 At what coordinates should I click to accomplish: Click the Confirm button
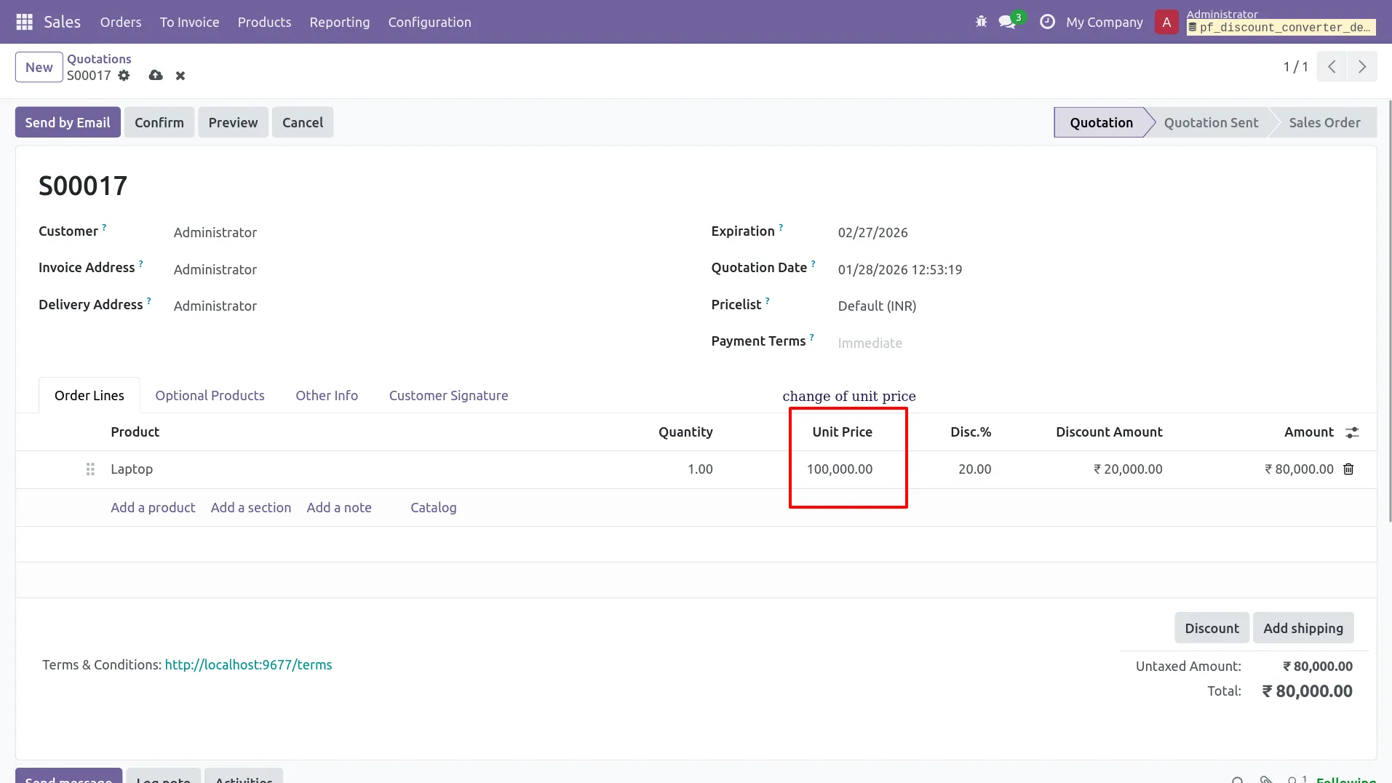(x=159, y=122)
